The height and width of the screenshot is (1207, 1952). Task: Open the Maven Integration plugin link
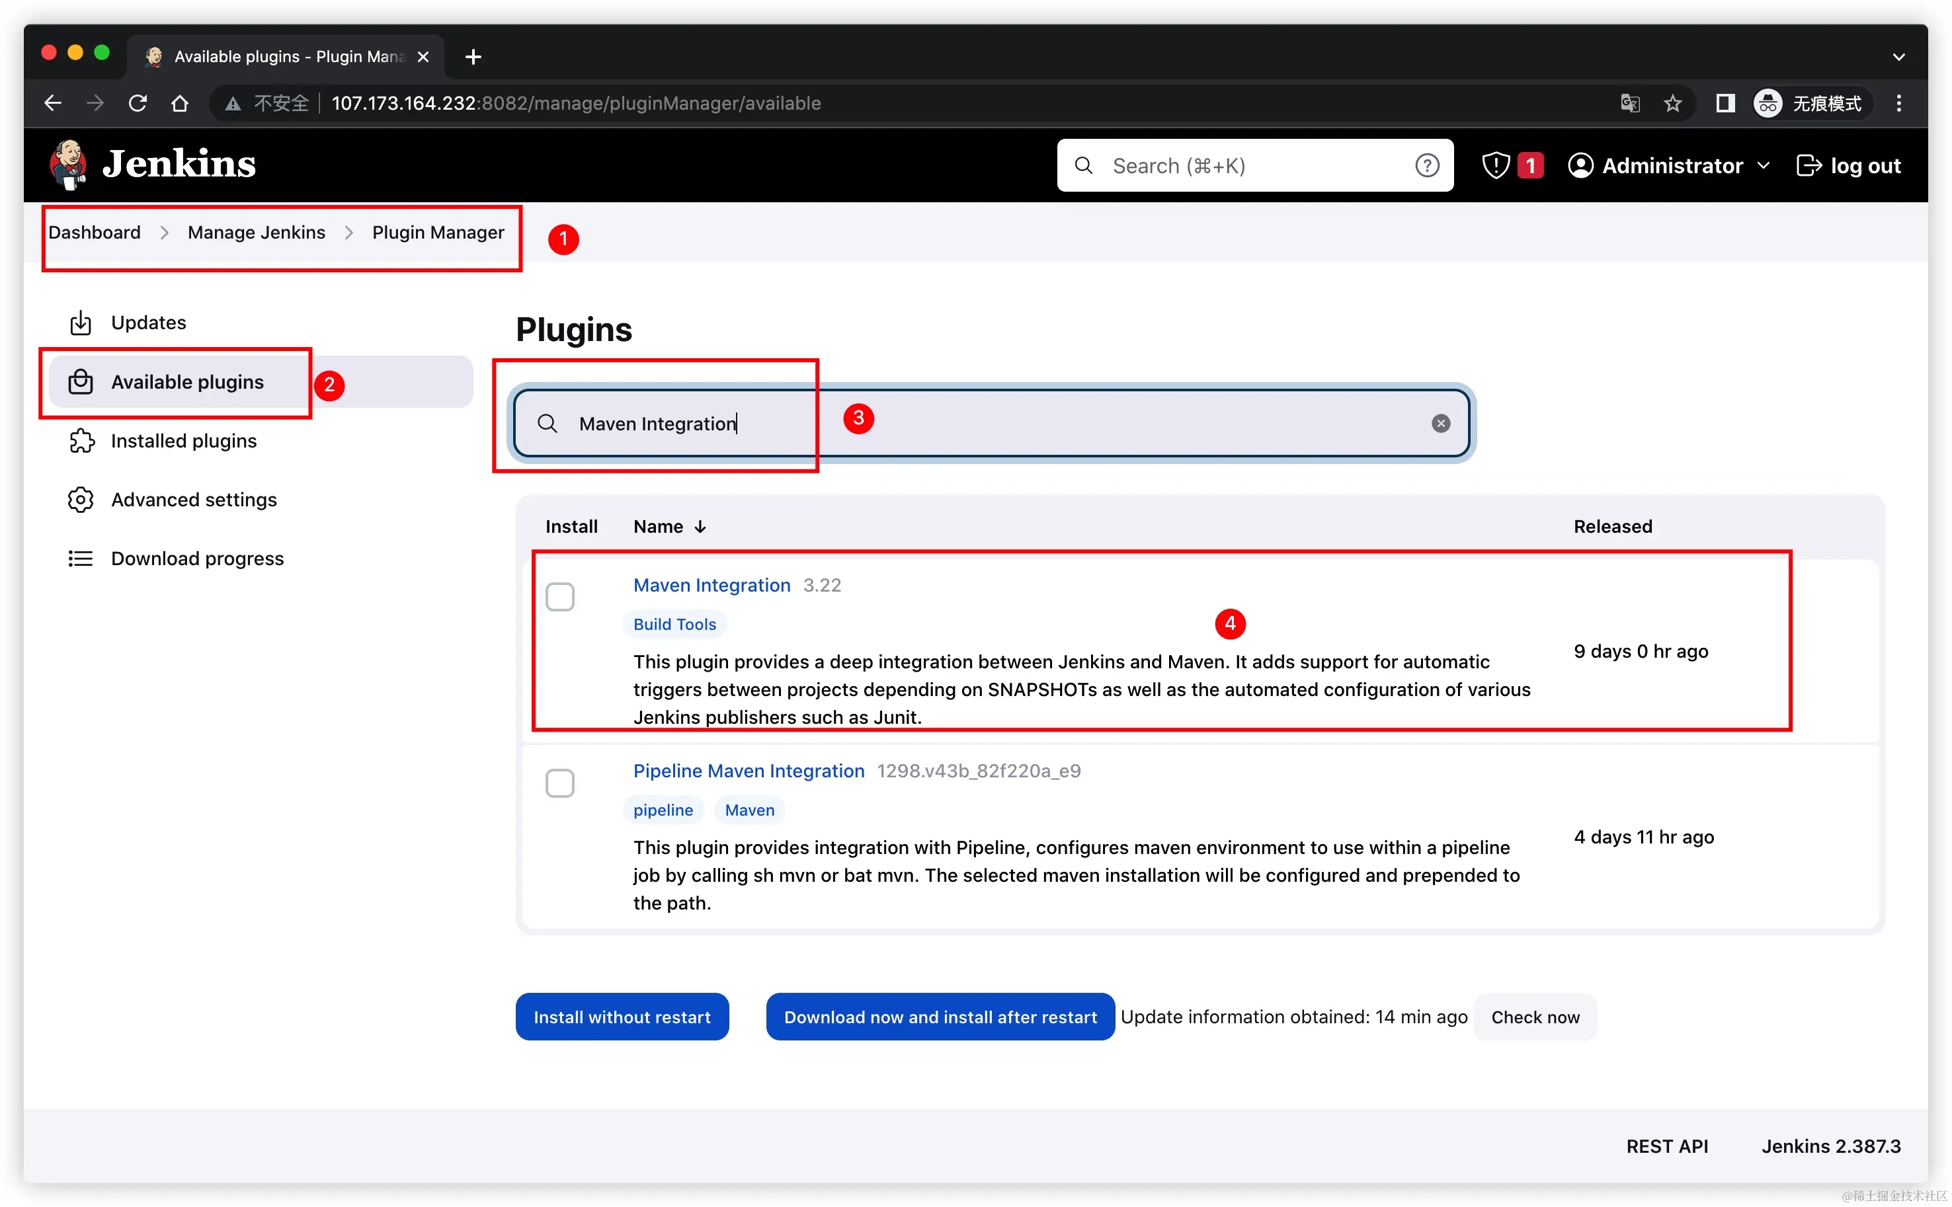point(712,585)
